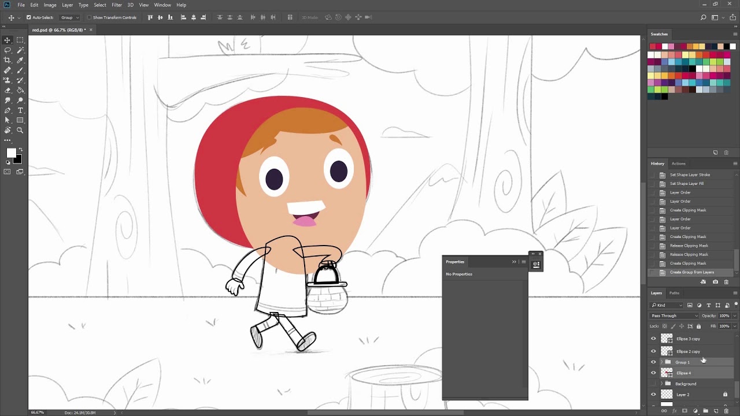Delete layer using the trash icon
This screenshot has height=416, width=740.
pyautogui.click(x=726, y=411)
